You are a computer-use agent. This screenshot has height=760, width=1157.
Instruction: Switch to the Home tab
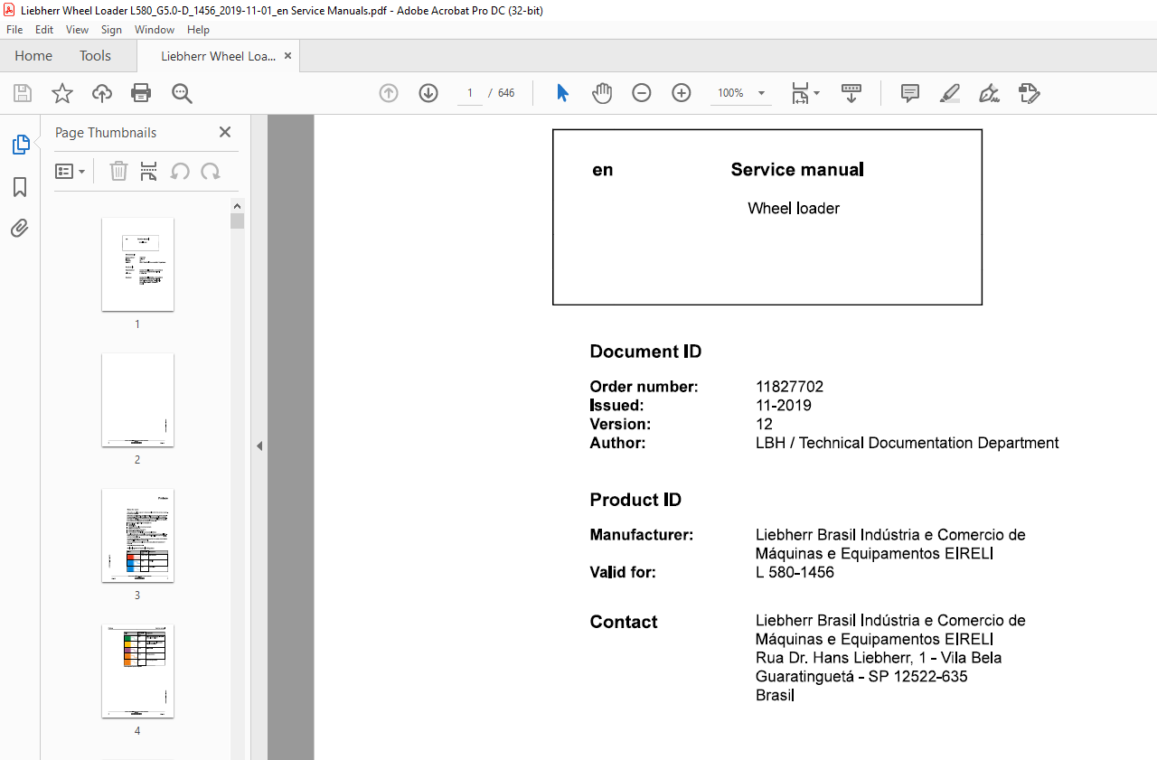pyautogui.click(x=33, y=56)
